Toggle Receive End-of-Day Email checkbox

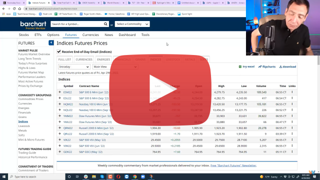click(x=59, y=51)
